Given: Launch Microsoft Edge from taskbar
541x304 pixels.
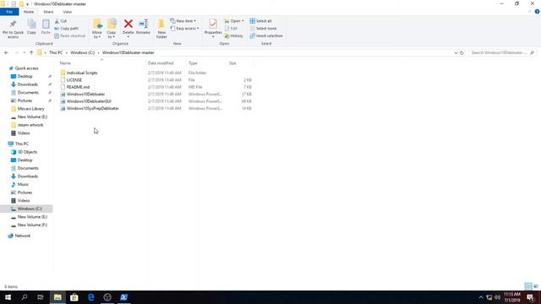Looking at the screenshot, I should (x=90, y=297).
